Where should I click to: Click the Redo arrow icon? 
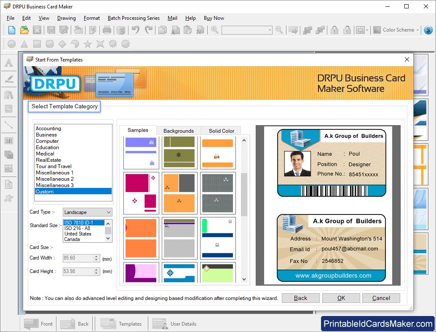[149, 30]
